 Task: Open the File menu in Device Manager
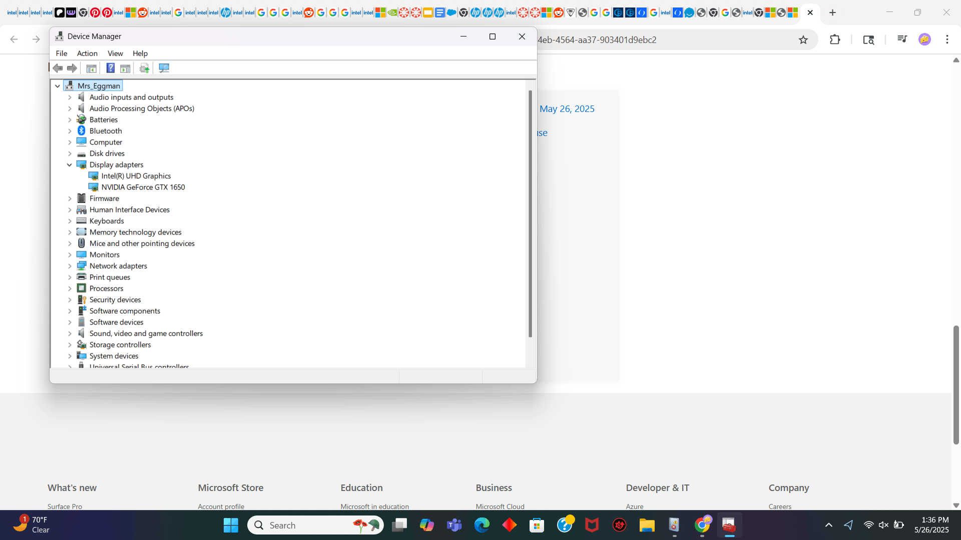tap(62, 53)
